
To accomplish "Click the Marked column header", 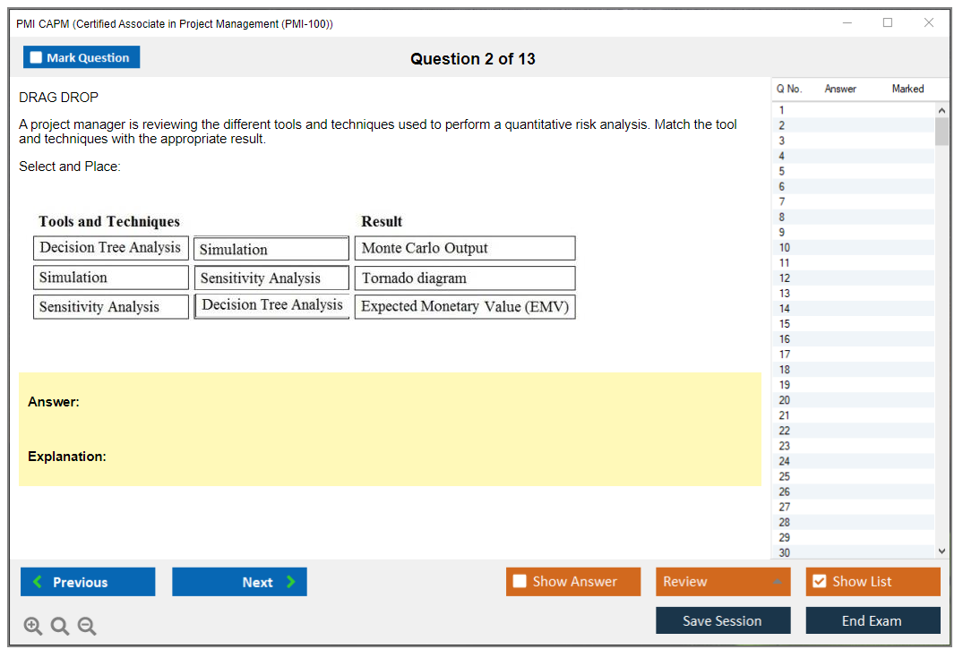I will pos(907,89).
